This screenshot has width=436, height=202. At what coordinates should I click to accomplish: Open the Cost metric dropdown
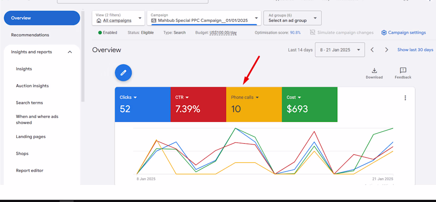(300, 97)
